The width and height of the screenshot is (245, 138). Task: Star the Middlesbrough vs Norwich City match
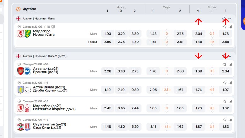click(225, 27)
